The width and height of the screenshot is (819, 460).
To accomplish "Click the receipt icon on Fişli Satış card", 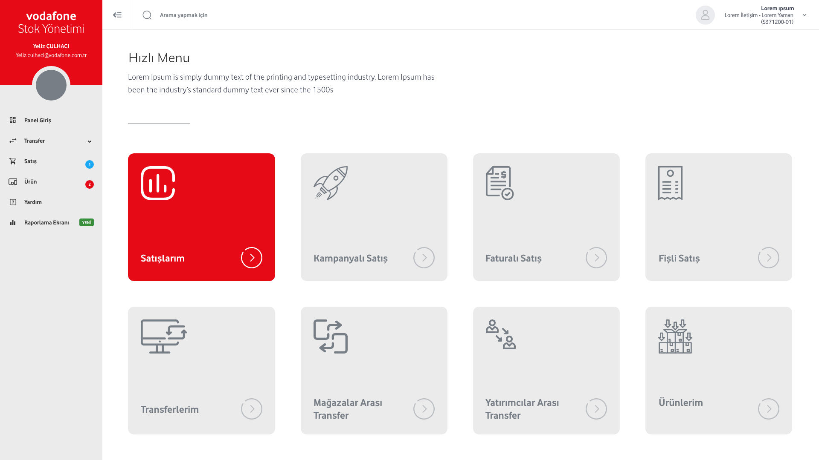I will 671,183.
